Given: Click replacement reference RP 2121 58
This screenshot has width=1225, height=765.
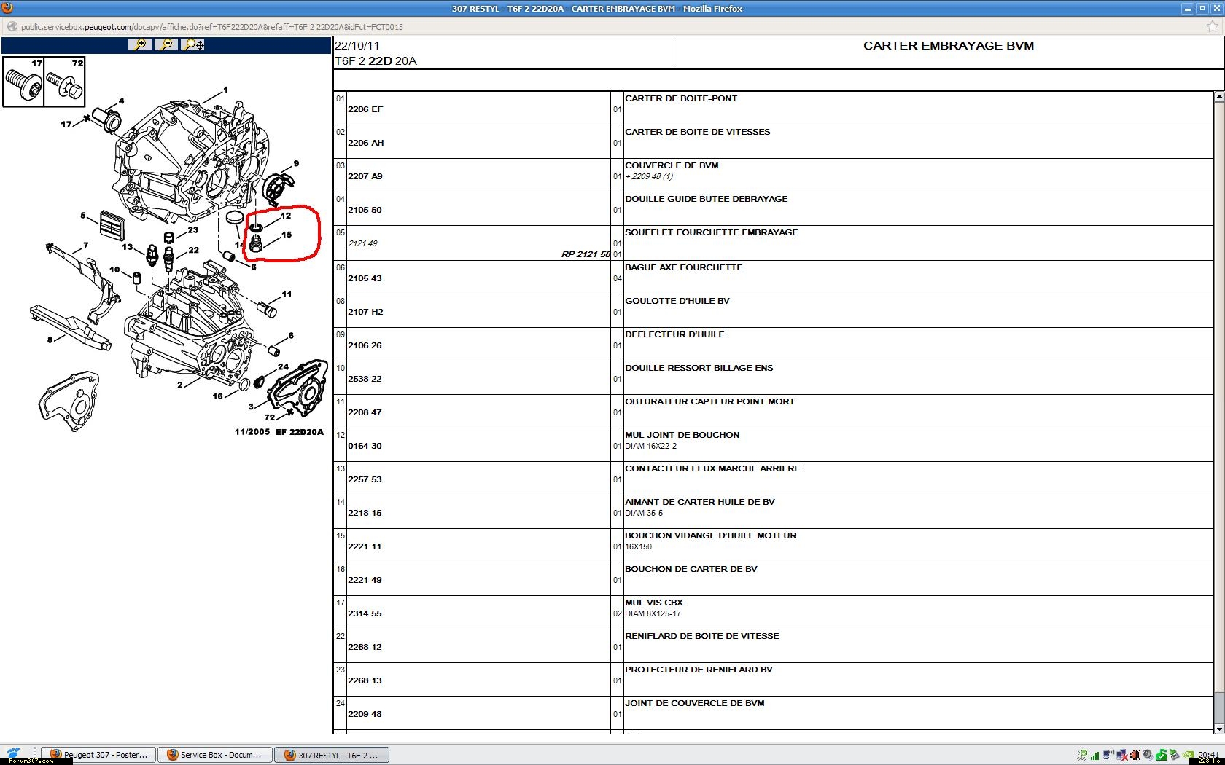Looking at the screenshot, I should [x=586, y=254].
